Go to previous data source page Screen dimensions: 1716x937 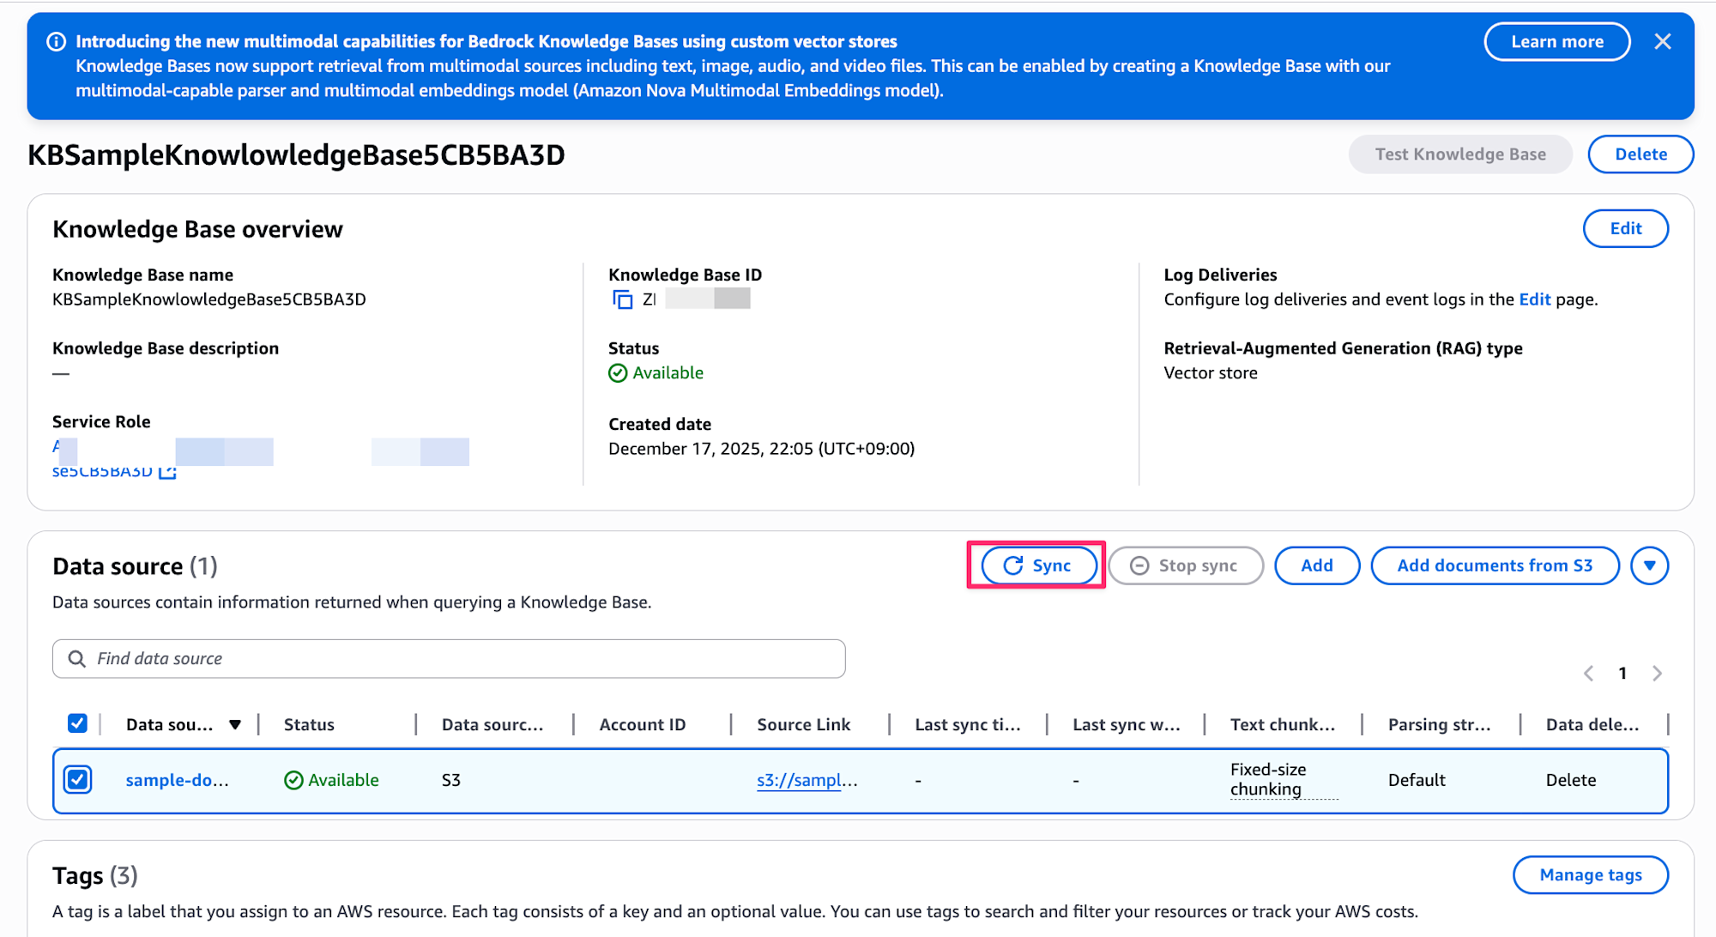[1588, 674]
